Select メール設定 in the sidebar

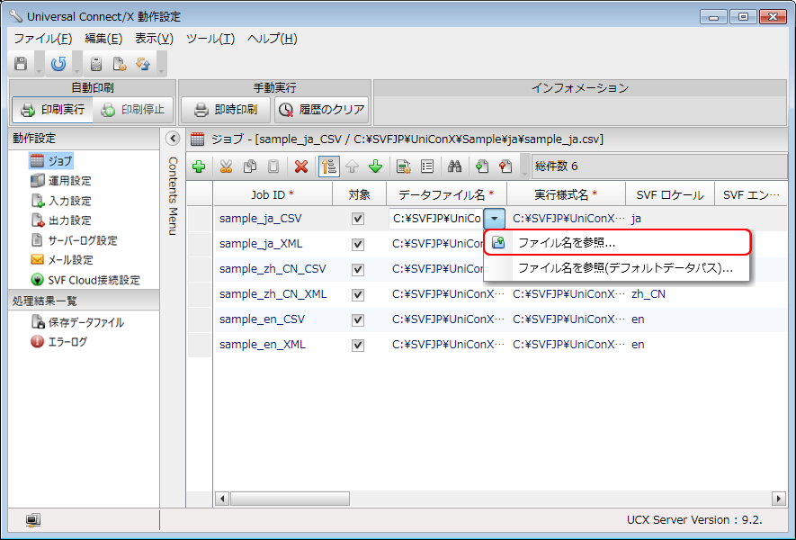pyautogui.click(x=62, y=260)
